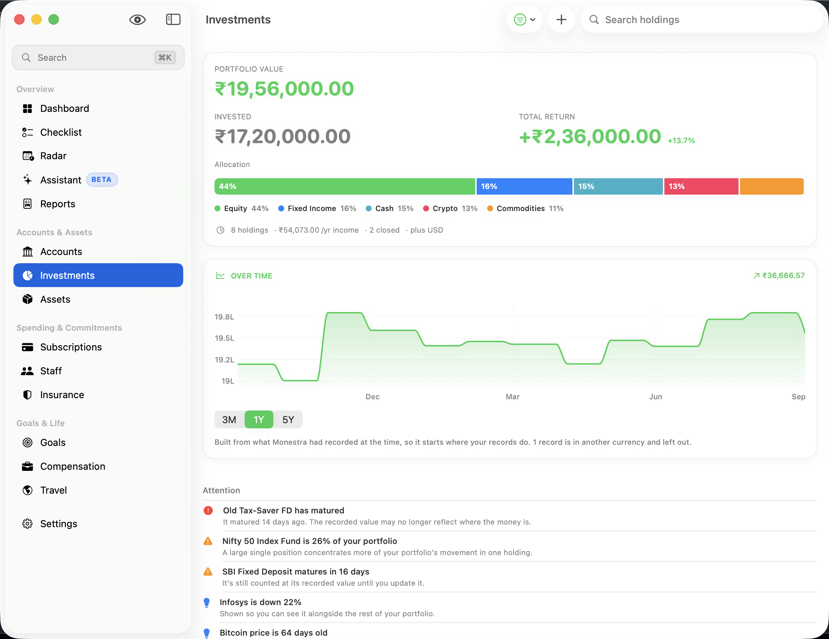Open the Assets section

tap(98, 299)
